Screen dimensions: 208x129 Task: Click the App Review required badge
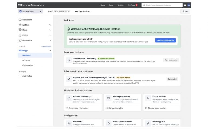click(x=123, y=78)
